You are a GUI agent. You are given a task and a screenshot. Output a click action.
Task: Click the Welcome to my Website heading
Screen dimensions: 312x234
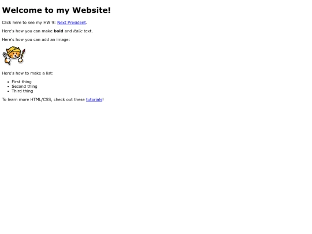pyautogui.click(x=56, y=10)
